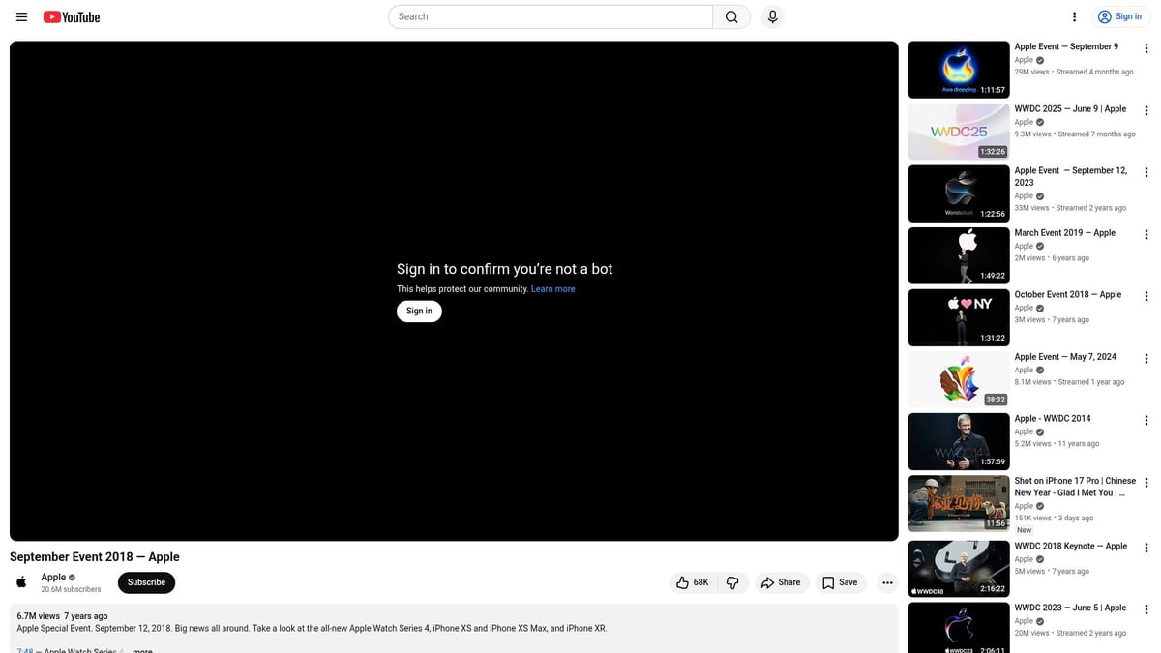Screen dimensions: 1161x653
Task: Open the three-dot menu below the video
Action: click(886, 581)
